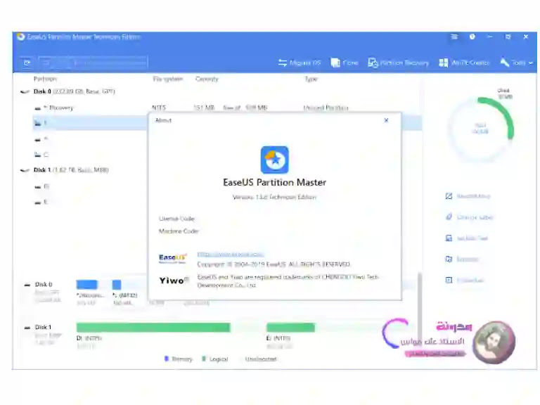This screenshot has width=540, height=405.
Task: Close the About dialog
Action: point(386,120)
